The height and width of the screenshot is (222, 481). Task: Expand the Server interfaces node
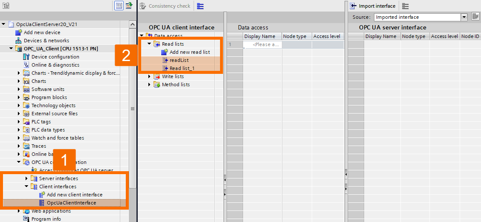coord(27,178)
